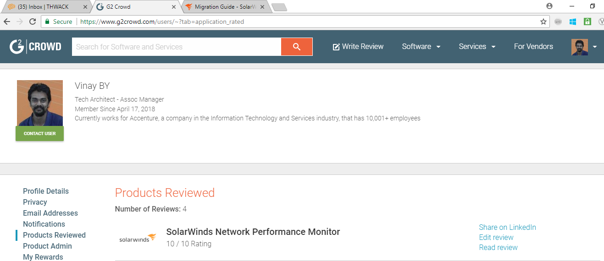Close the Inbox THWACK tab
The width and height of the screenshot is (604, 261).
click(x=85, y=7)
